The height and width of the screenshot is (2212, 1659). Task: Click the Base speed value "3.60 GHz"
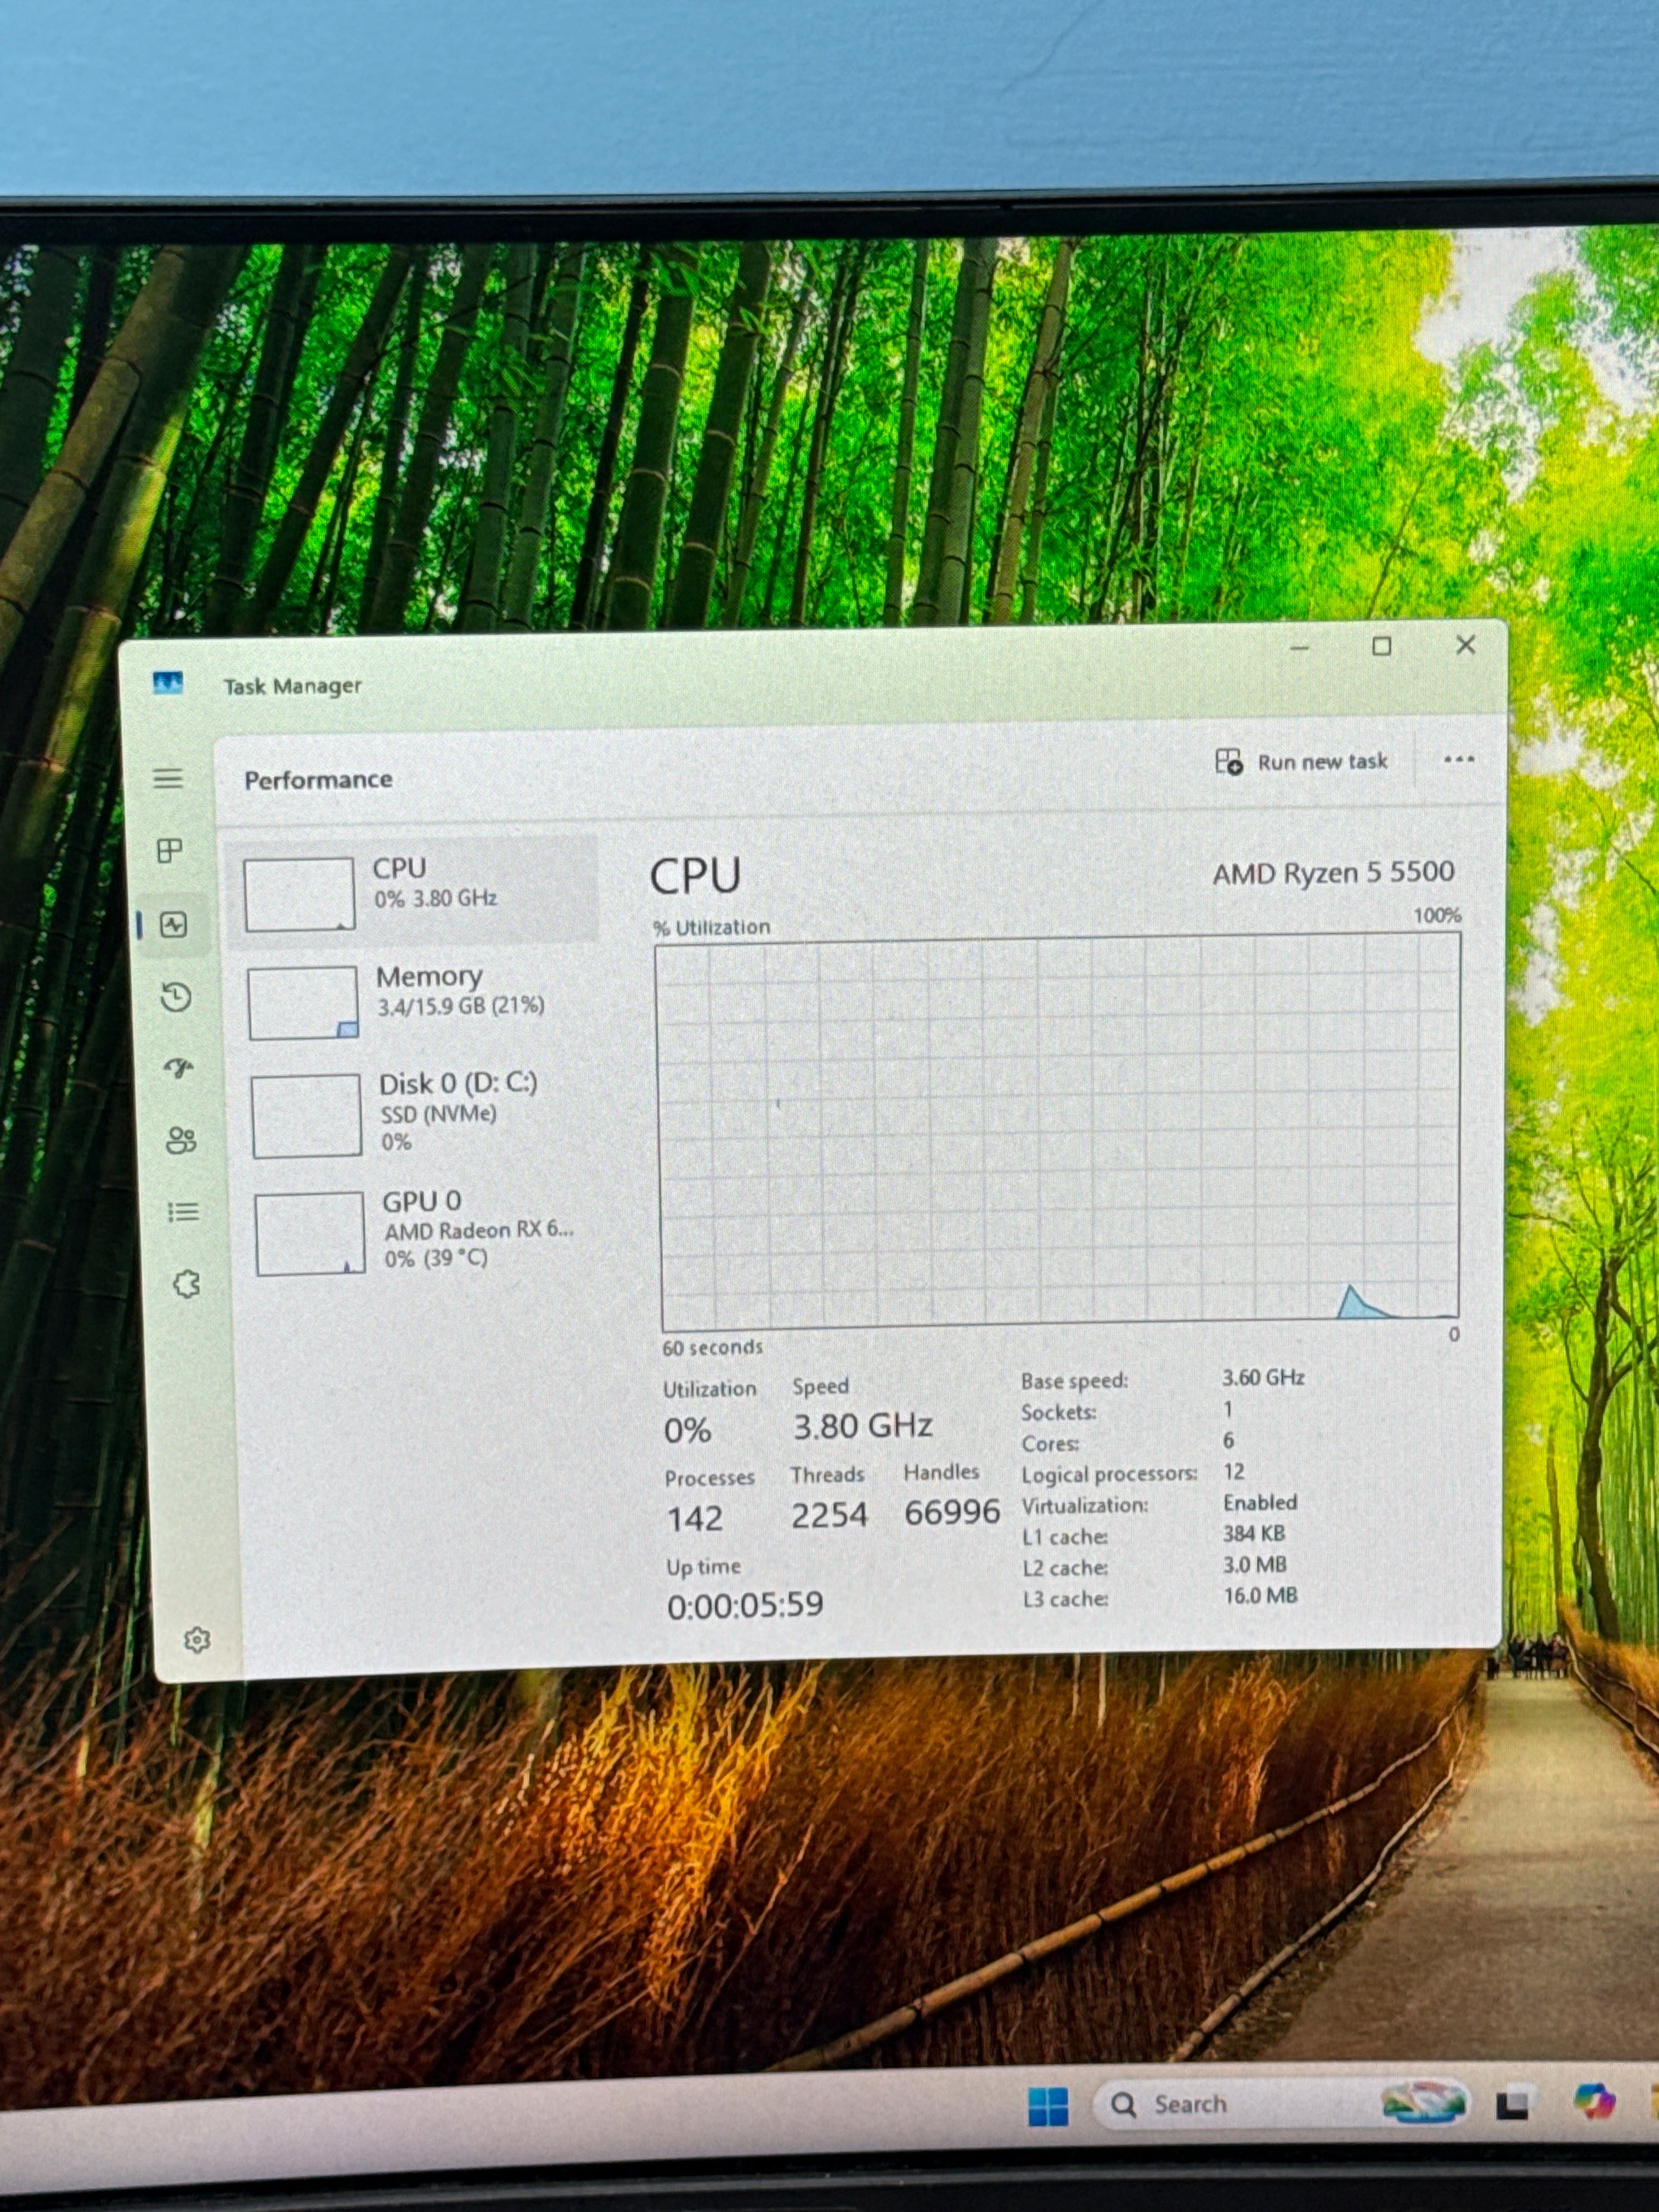1263,1377
